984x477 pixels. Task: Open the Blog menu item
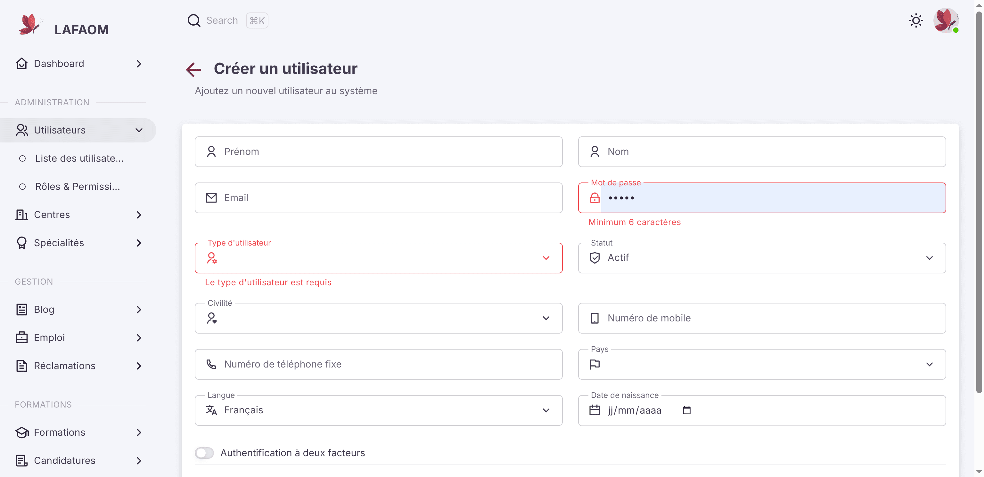(78, 310)
